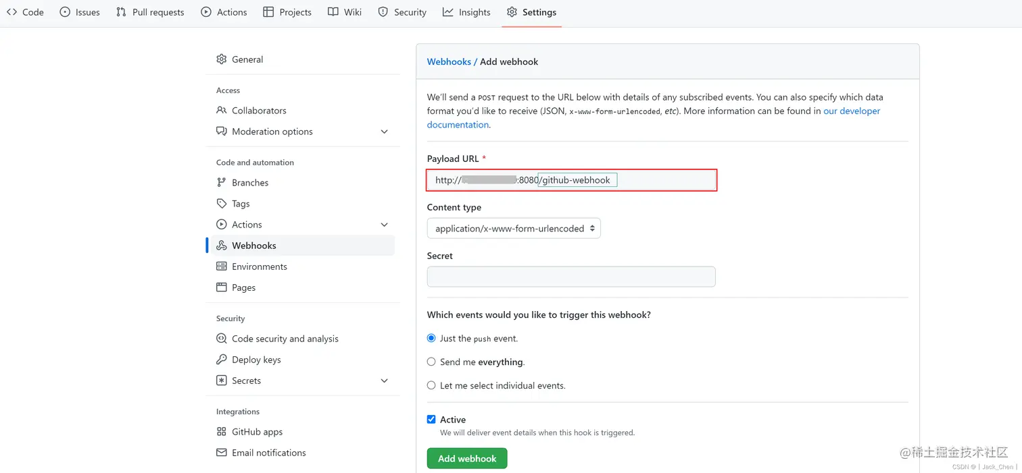Expand the Moderation options section

pyautogui.click(x=384, y=132)
